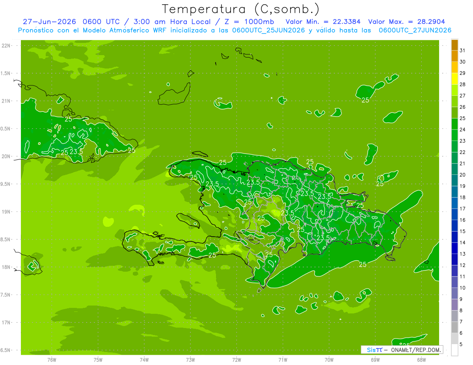Click the '23.5' contour label over eastern Cuba
Image resolution: width=473 pixels, height=365 pixels.
(x=76, y=152)
